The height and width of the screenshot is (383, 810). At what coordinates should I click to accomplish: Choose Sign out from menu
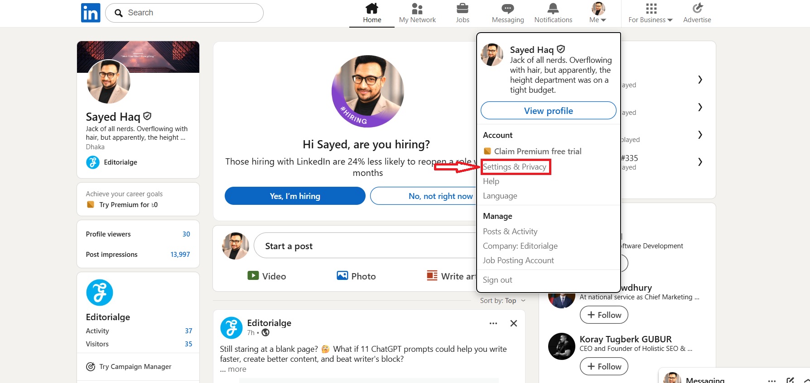tap(497, 280)
